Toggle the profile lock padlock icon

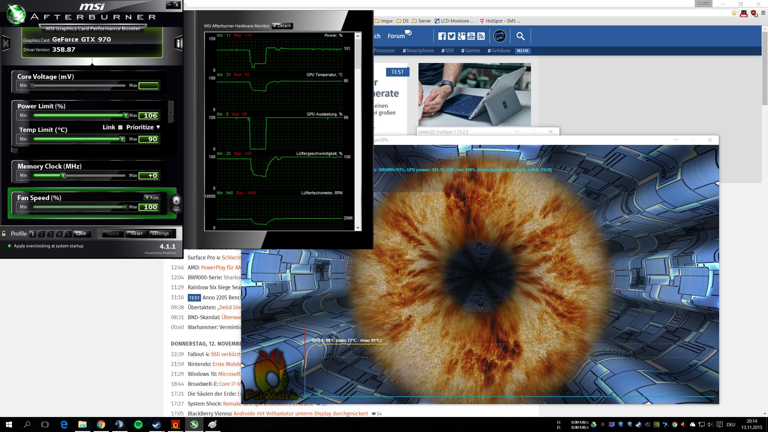coord(4,233)
